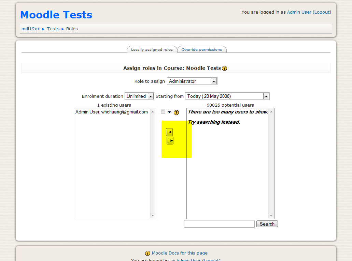Open Moodle Docs for this page link
This screenshot has height=261, width=352.
(180, 253)
